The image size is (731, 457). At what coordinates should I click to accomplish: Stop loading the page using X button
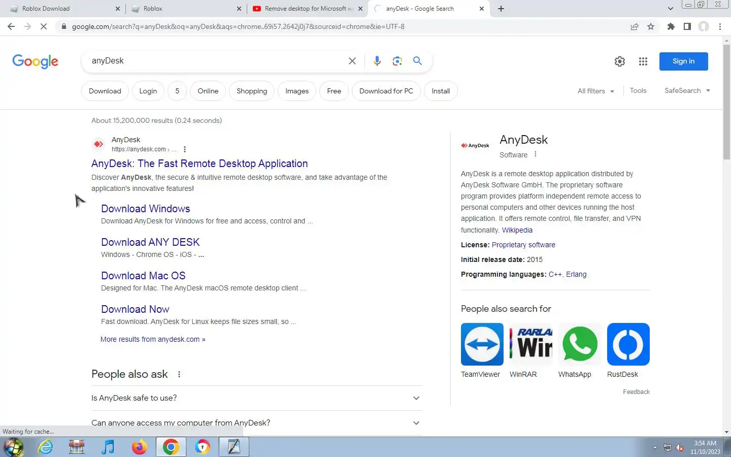(44, 26)
